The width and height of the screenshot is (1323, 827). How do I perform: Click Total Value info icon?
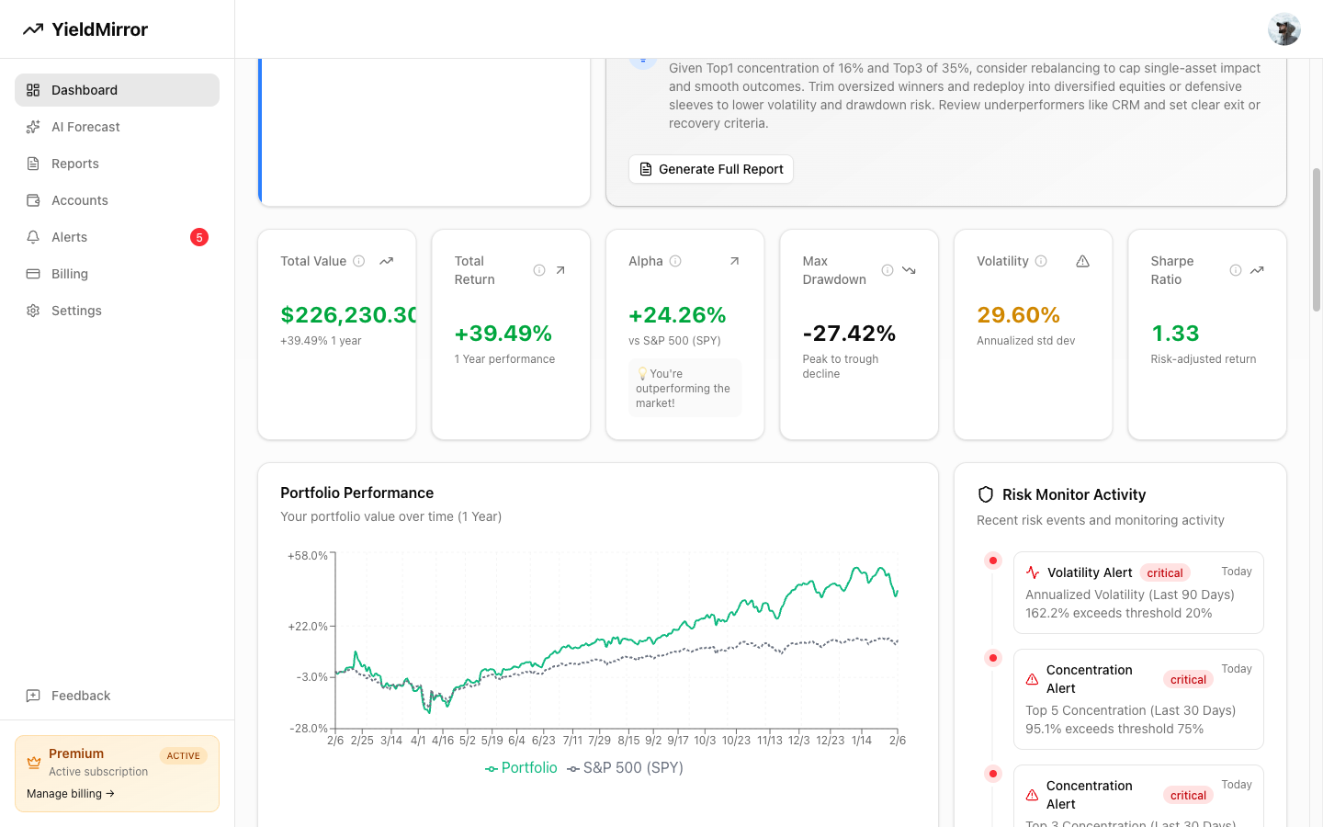pyautogui.click(x=359, y=261)
